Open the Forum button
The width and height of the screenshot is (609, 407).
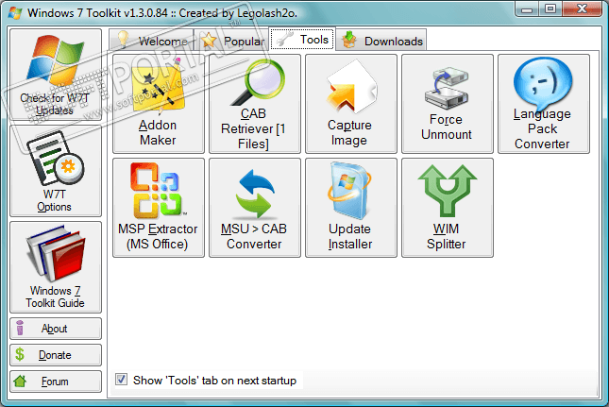56,382
